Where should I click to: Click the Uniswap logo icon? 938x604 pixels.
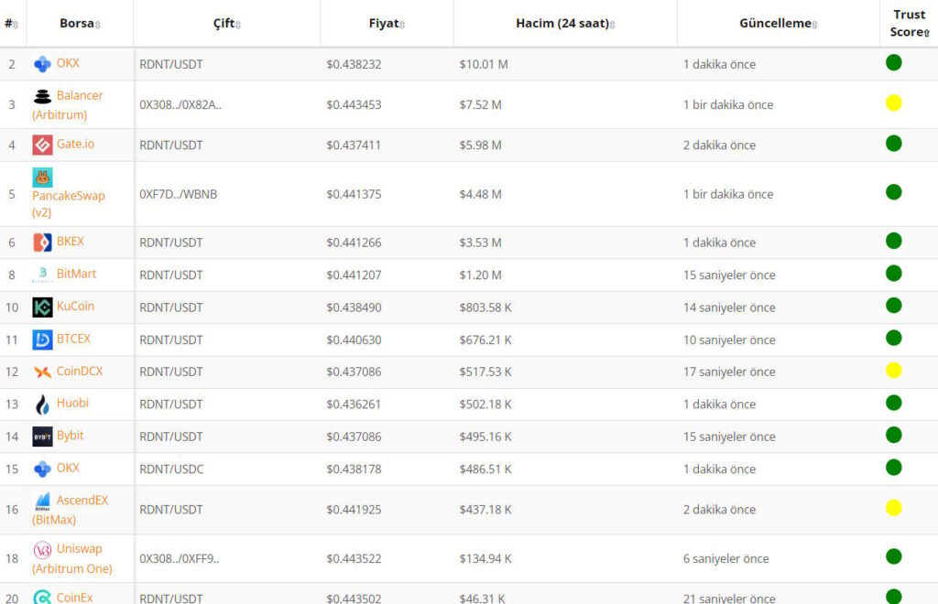(x=42, y=550)
